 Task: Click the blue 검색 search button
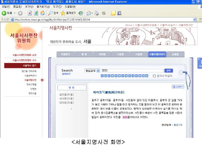point(168,70)
